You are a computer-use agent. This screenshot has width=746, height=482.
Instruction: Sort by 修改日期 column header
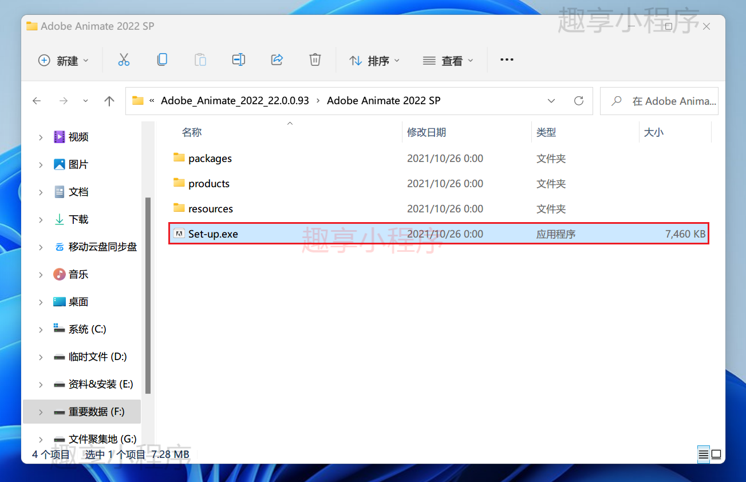(x=427, y=132)
